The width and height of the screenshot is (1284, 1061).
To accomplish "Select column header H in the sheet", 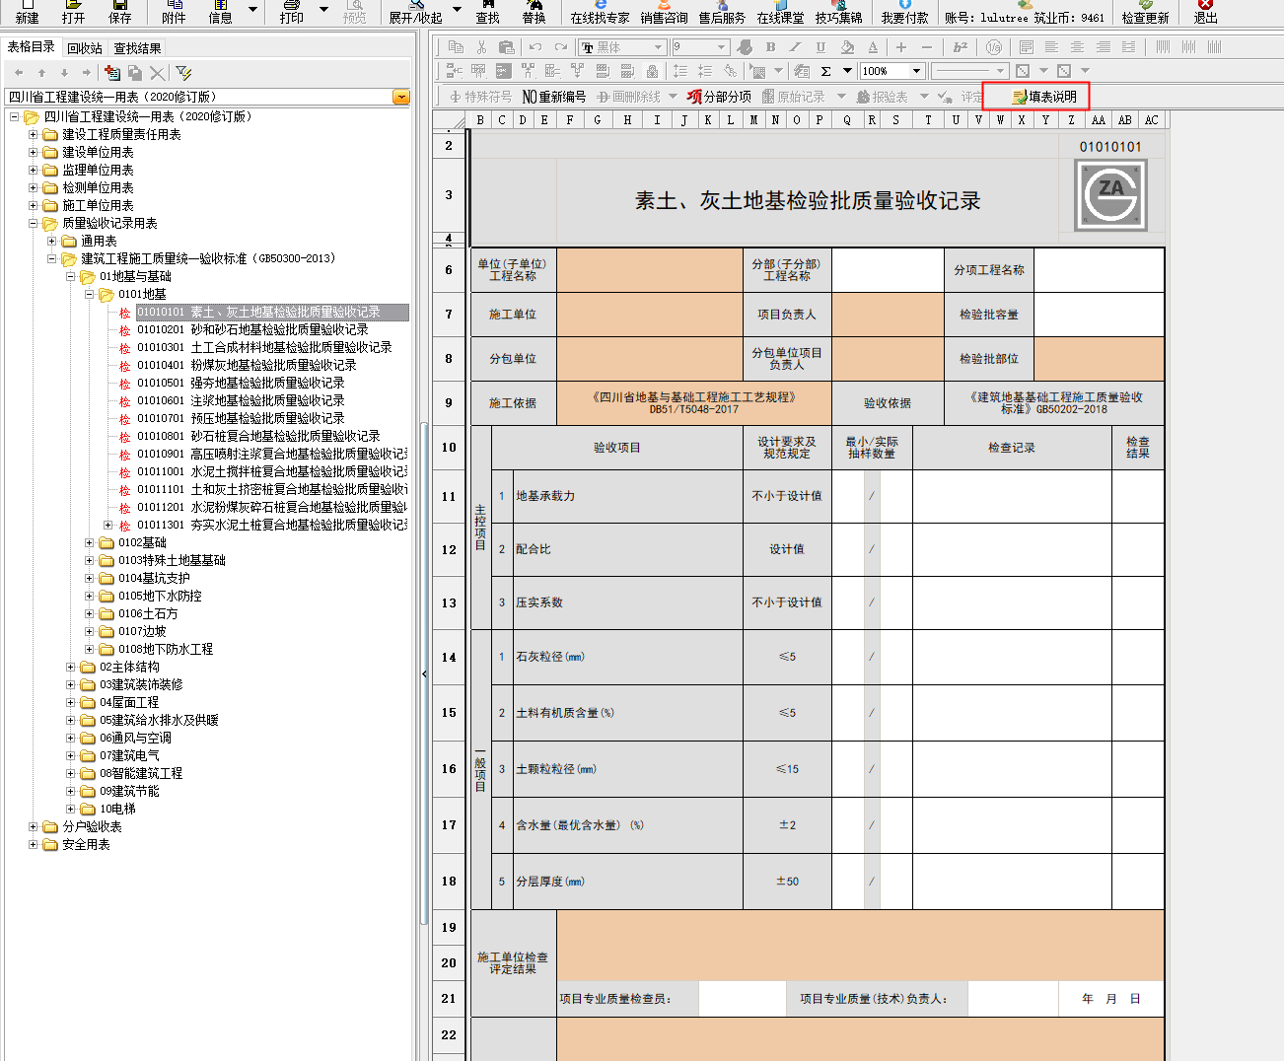I will (627, 120).
